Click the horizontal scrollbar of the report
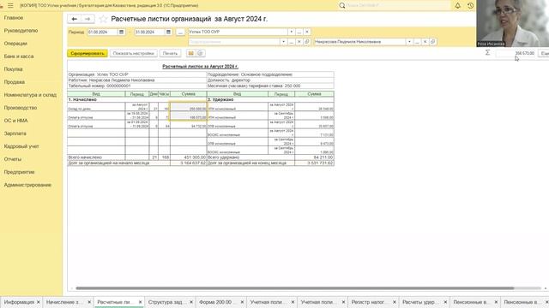 (x=295, y=288)
